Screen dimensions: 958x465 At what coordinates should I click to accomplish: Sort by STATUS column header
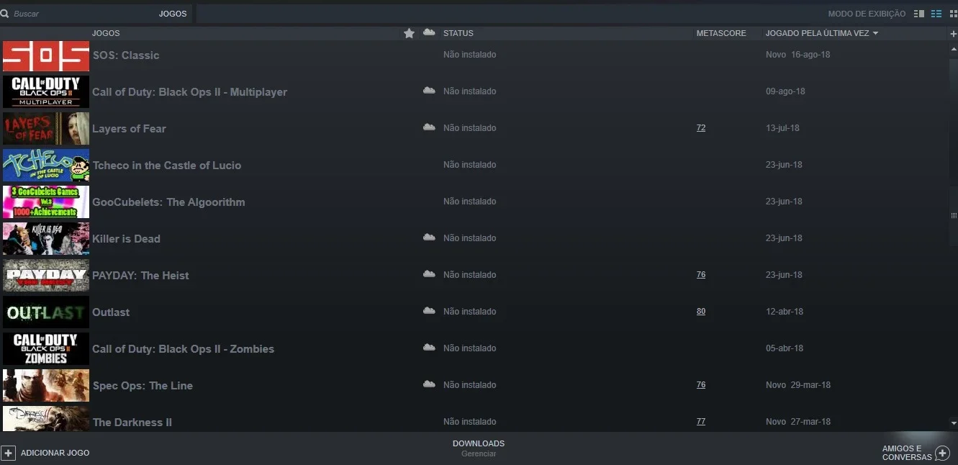[x=458, y=33]
